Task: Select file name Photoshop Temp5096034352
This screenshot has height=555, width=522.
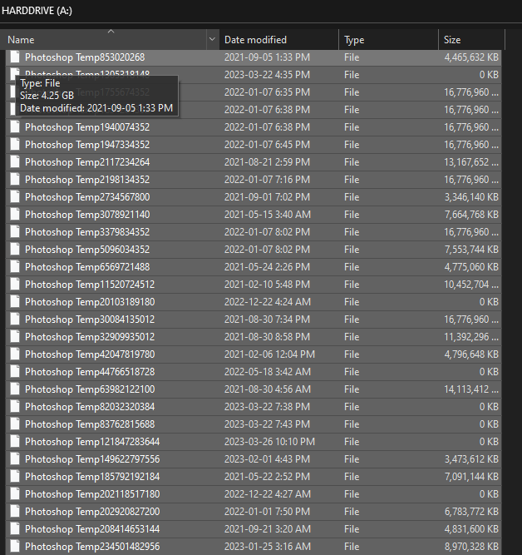Action: coord(87,249)
